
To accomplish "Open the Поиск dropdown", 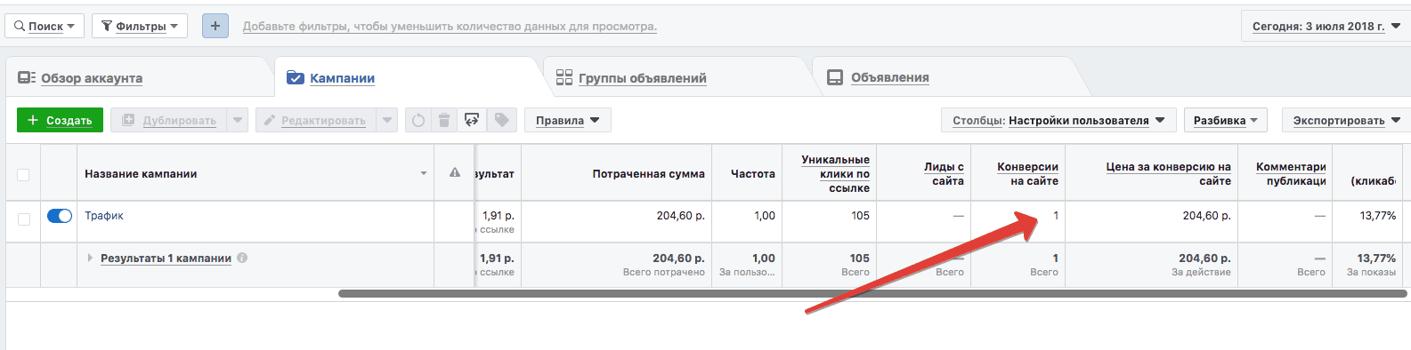I will (x=45, y=26).
